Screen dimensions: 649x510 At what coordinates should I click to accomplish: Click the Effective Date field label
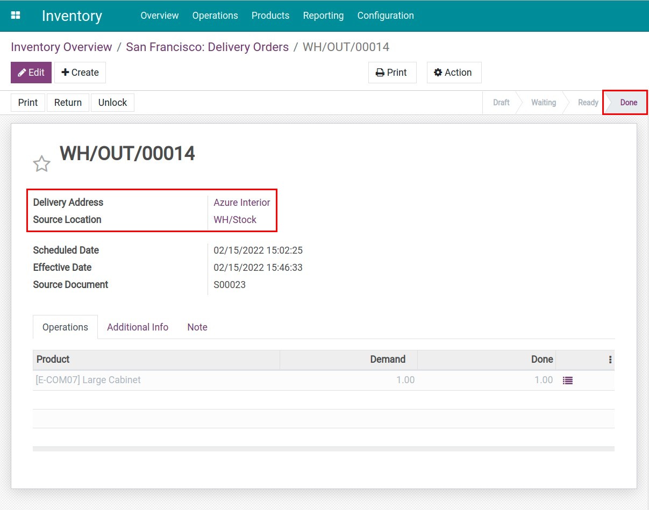(62, 268)
